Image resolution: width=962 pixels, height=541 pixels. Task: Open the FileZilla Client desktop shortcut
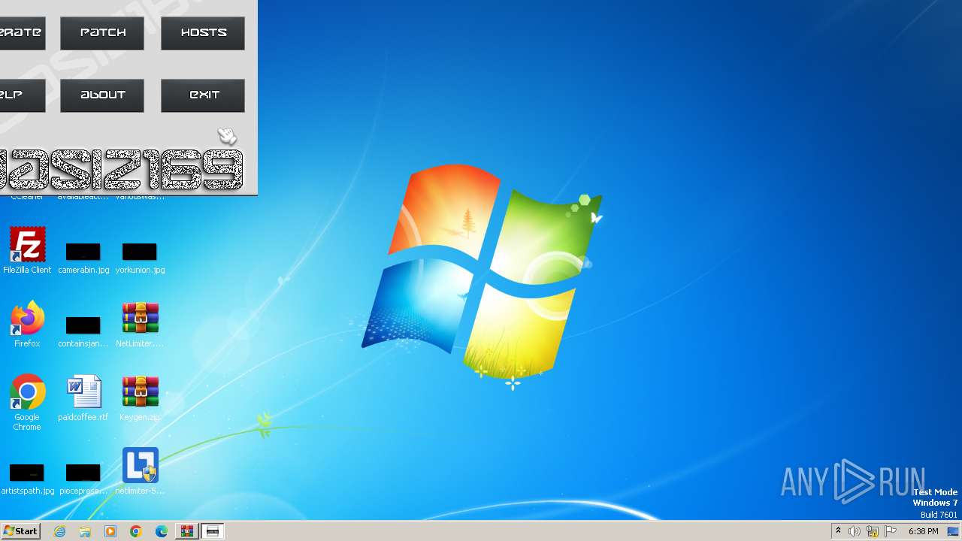(27, 251)
